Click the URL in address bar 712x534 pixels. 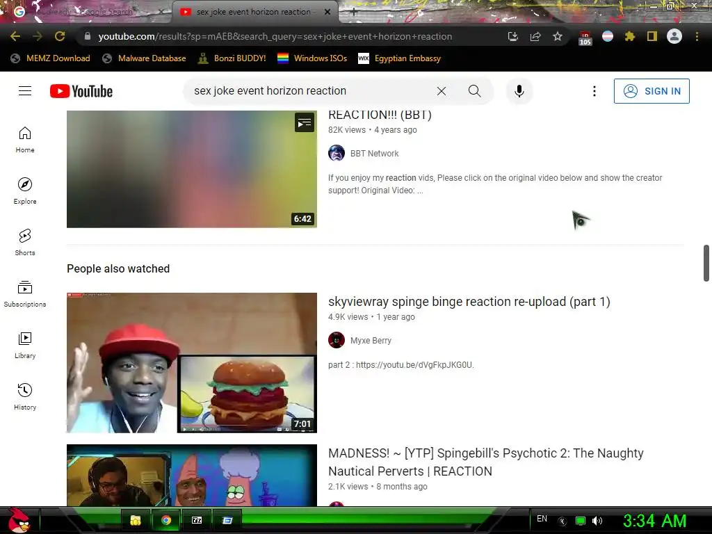coord(275,36)
